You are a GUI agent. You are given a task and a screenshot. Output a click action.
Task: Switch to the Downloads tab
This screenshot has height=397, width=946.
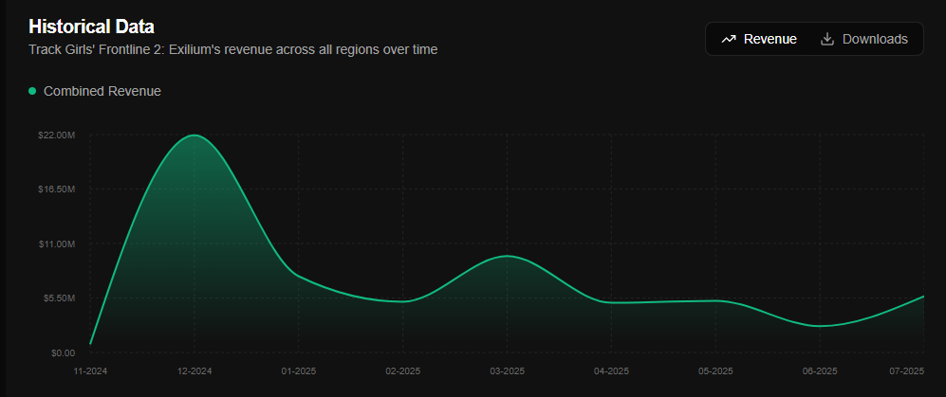(x=864, y=39)
